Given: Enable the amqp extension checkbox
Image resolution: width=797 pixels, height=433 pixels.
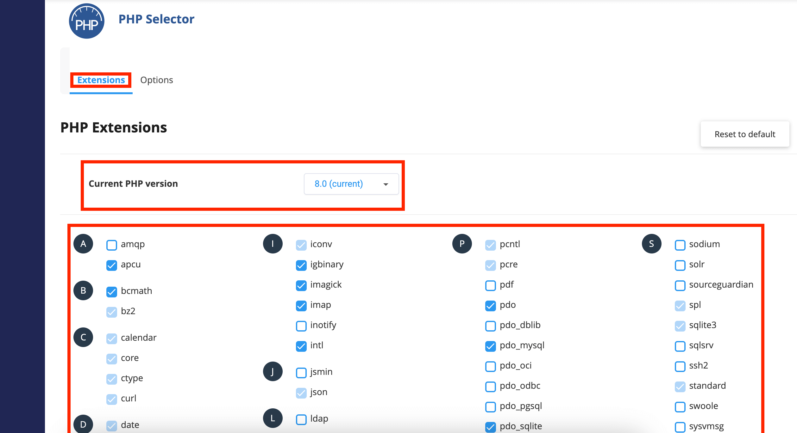Looking at the screenshot, I should coord(112,245).
